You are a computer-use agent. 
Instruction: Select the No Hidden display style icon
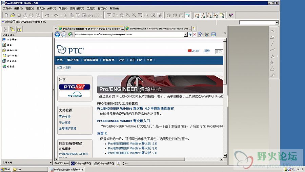tap(181, 15)
